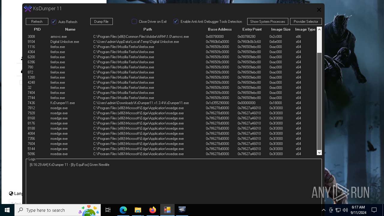
Task: Select firefox.exe with PID 1280
Action: [171, 77]
